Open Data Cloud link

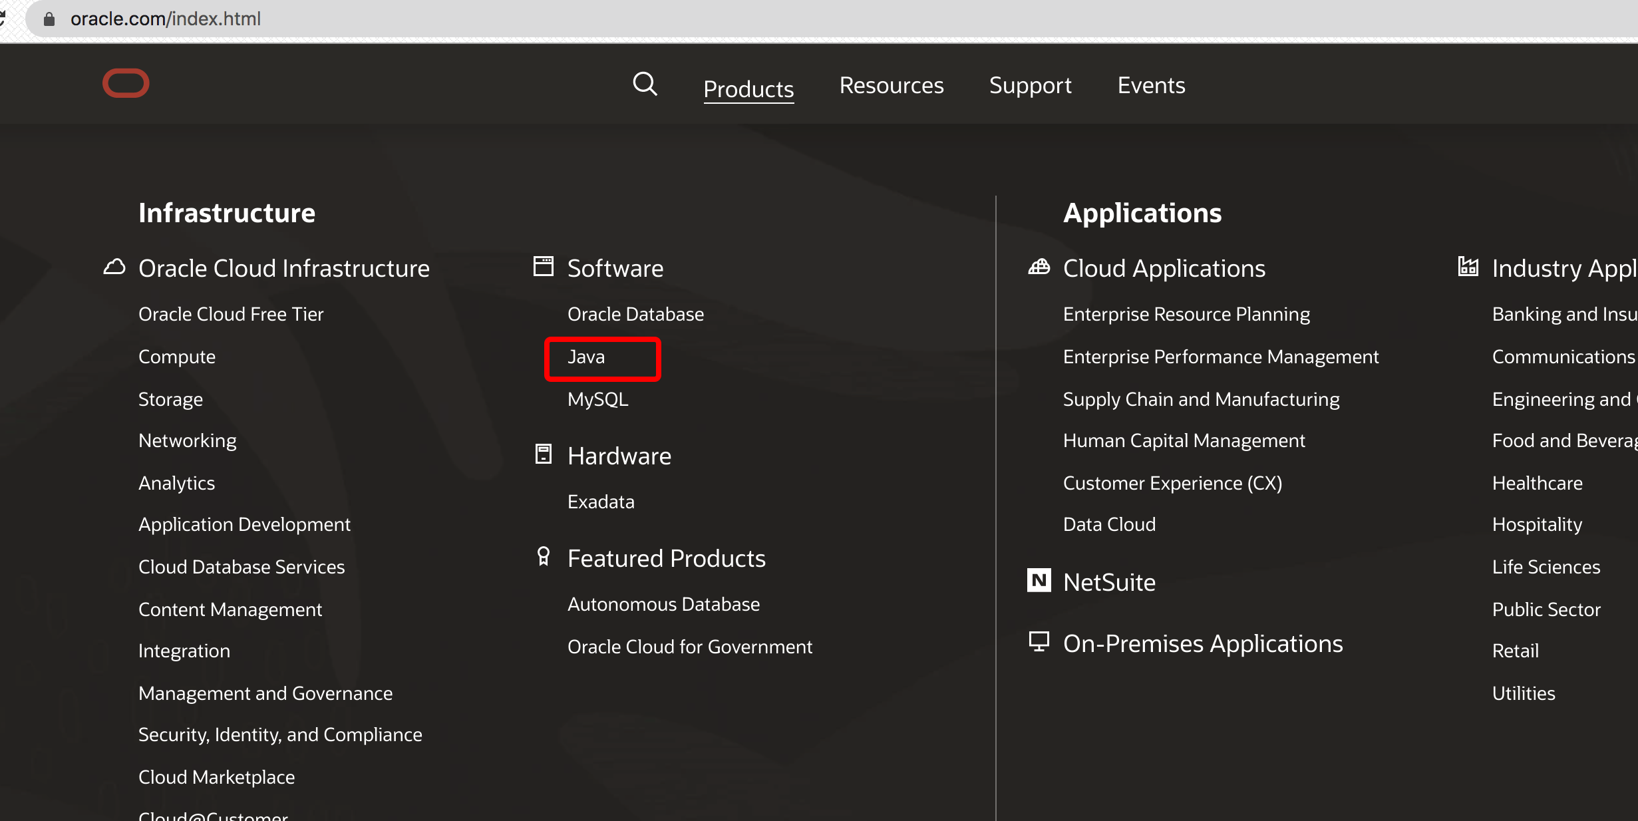click(x=1109, y=524)
